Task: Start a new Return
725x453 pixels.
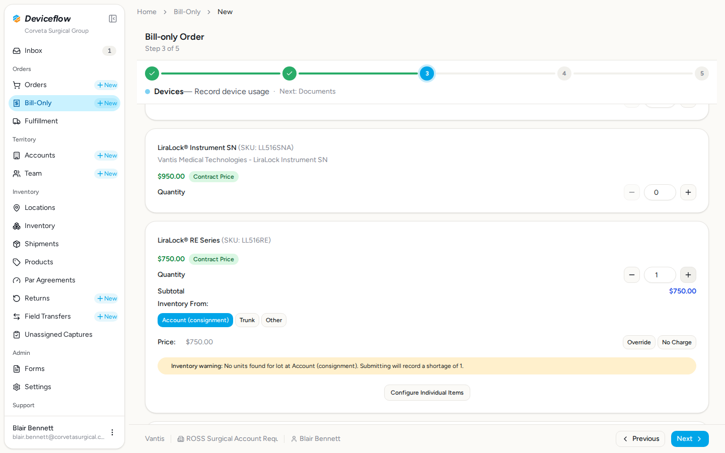Action: 107,298
